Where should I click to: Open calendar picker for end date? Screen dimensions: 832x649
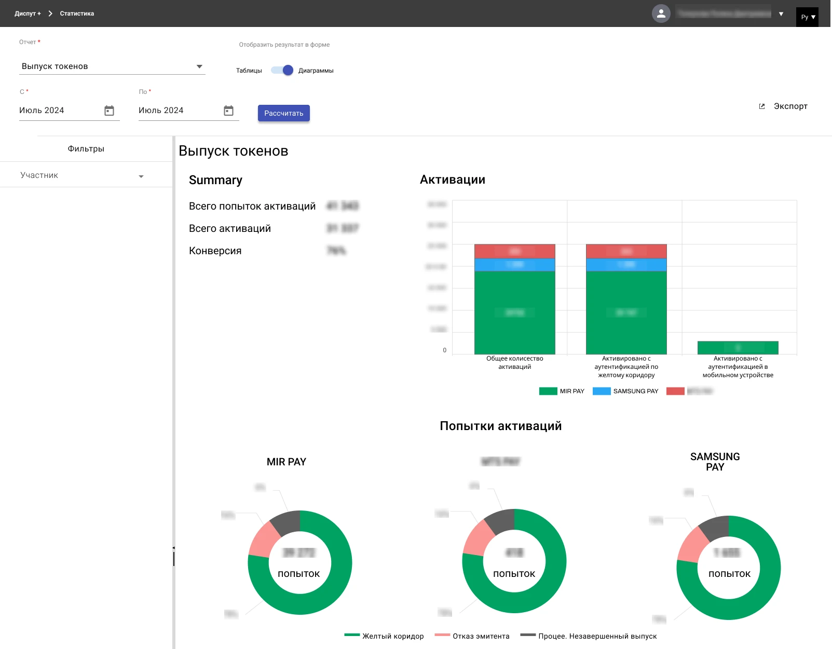tap(228, 111)
